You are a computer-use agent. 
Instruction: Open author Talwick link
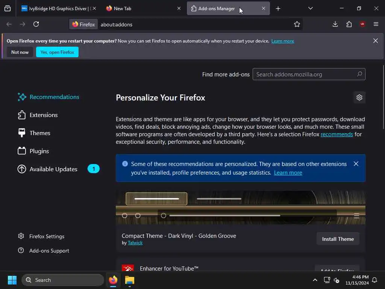click(x=135, y=243)
